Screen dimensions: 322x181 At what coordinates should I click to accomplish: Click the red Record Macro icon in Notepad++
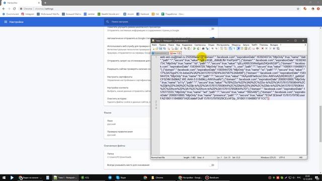(x=263, y=48)
